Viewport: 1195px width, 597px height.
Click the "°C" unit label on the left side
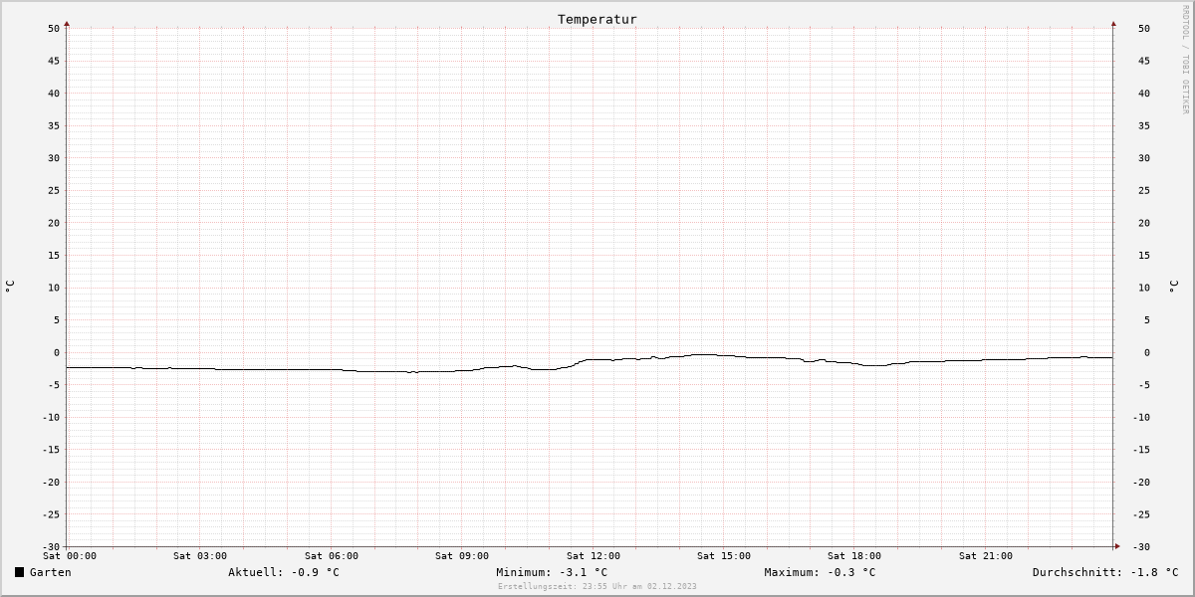click(x=10, y=287)
